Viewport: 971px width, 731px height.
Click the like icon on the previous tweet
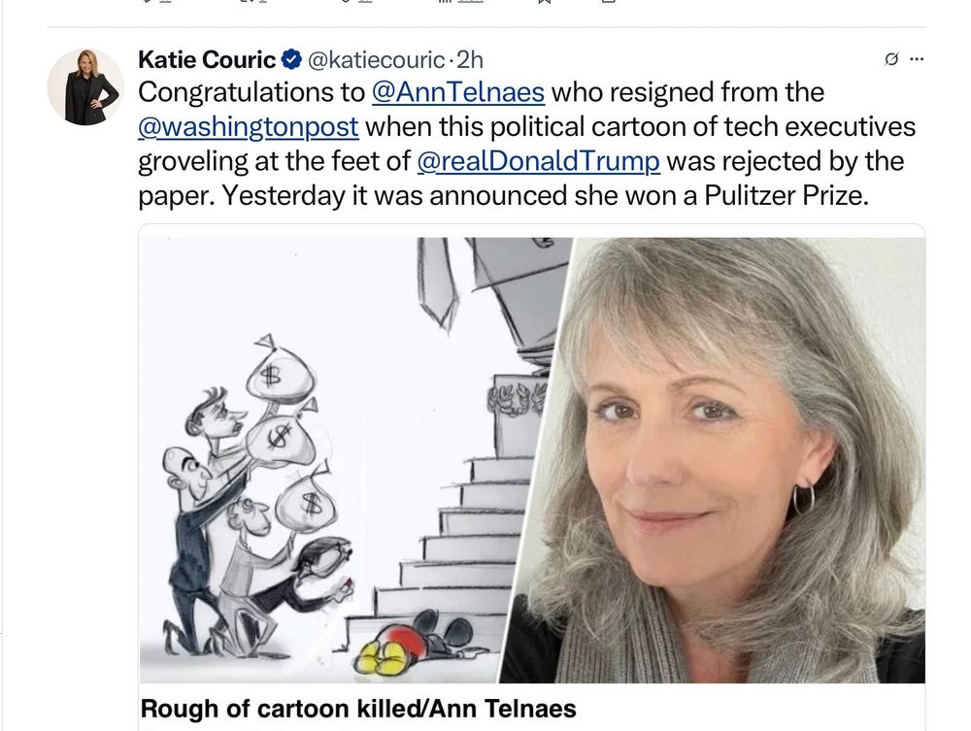pos(355,1)
